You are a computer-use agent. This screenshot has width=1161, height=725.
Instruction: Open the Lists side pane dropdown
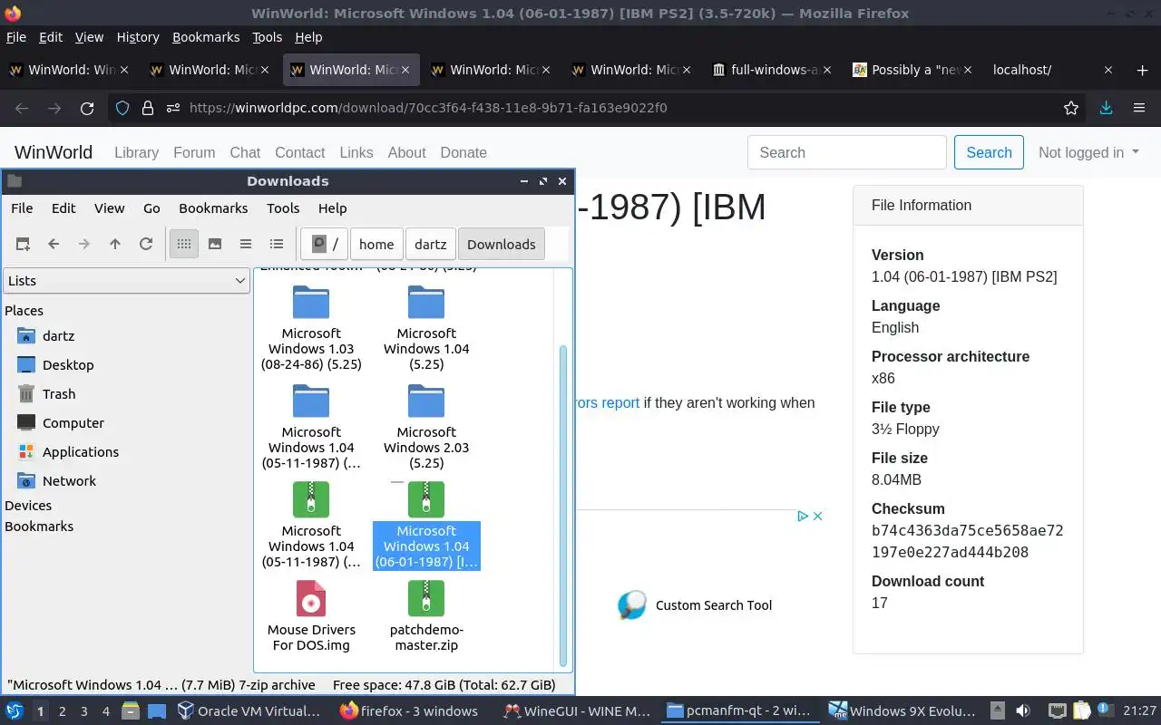(126, 281)
